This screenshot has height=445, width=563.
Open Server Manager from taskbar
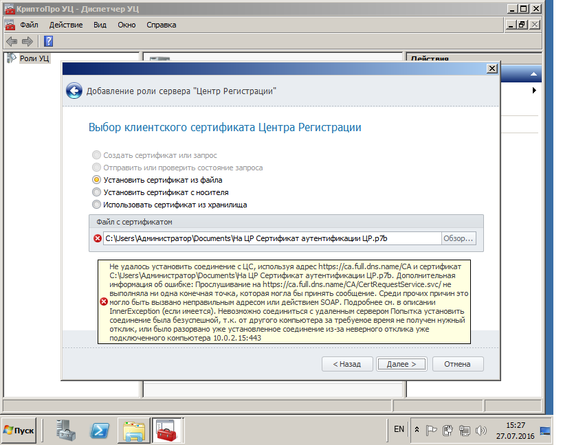pyautogui.click(x=66, y=431)
